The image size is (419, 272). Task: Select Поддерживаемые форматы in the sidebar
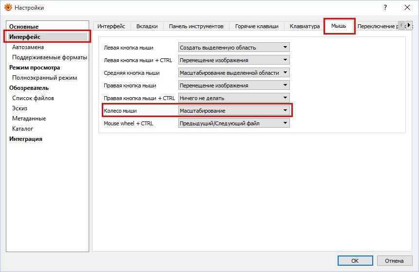pyautogui.click(x=49, y=57)
